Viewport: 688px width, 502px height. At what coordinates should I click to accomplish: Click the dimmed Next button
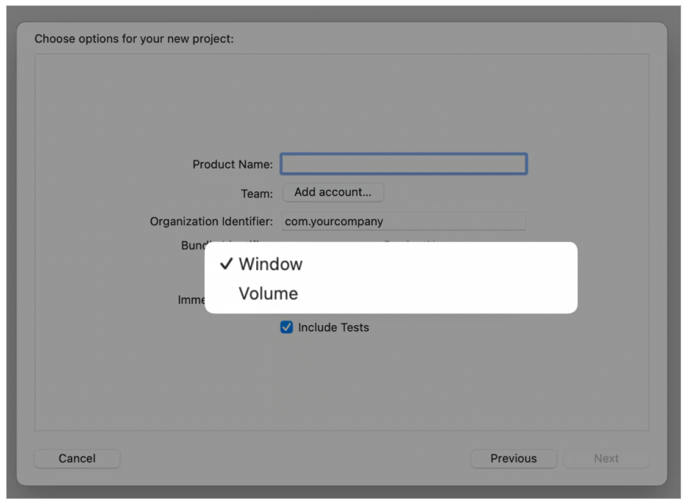point(606,458)
